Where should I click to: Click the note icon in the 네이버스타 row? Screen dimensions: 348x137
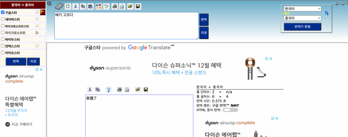(x=37, y=19)
